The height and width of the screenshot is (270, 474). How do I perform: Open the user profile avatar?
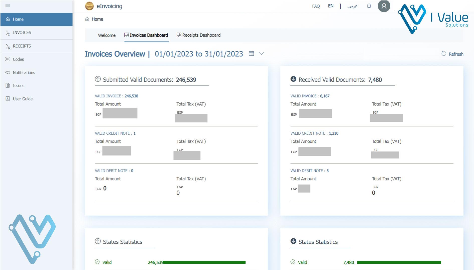tap(384, 6)
